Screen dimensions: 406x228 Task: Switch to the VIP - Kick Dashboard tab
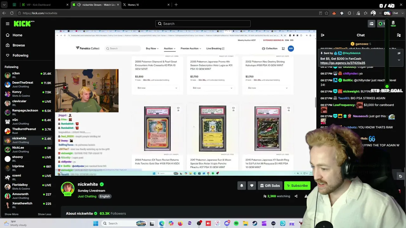45,5
